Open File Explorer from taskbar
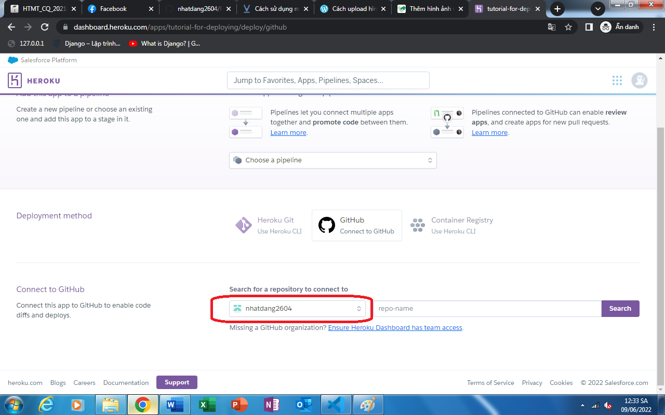665x415 pixels. click(x=111, y=405)
